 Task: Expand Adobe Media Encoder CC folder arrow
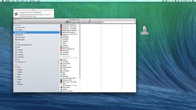tap(78, 31)
